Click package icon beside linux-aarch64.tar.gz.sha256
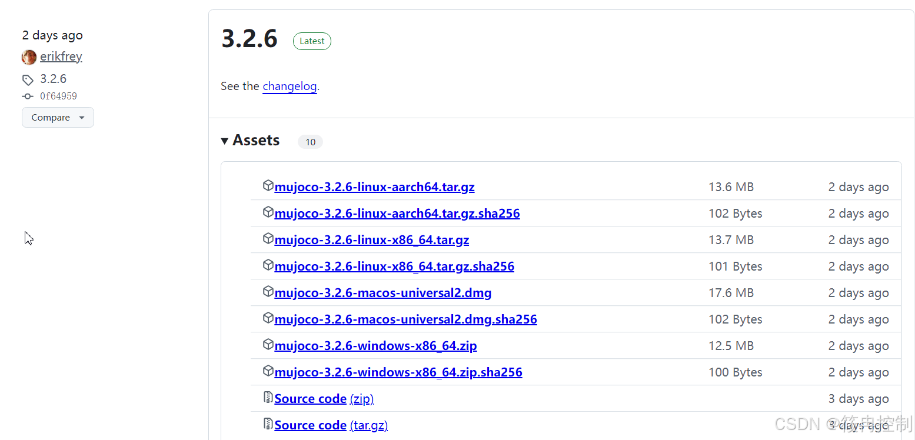Image resolution: width=915 pixels, height=440 pixels. 268,212
